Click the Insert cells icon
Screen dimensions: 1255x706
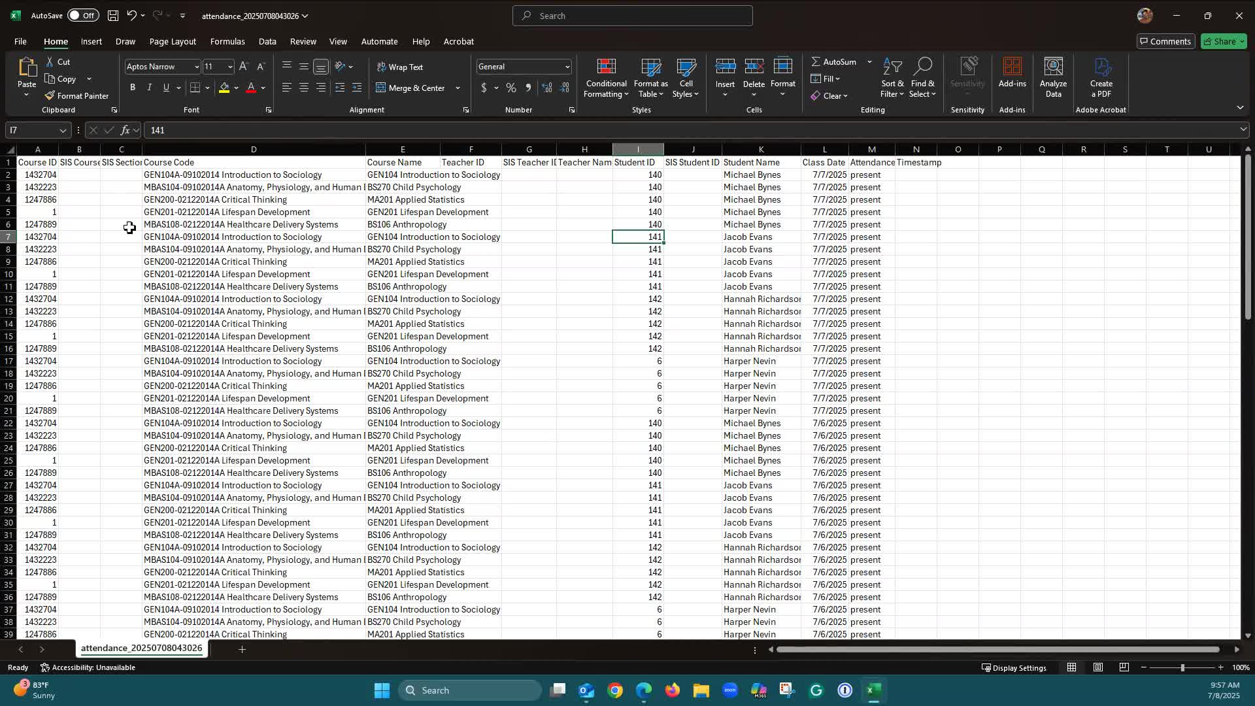725,67
